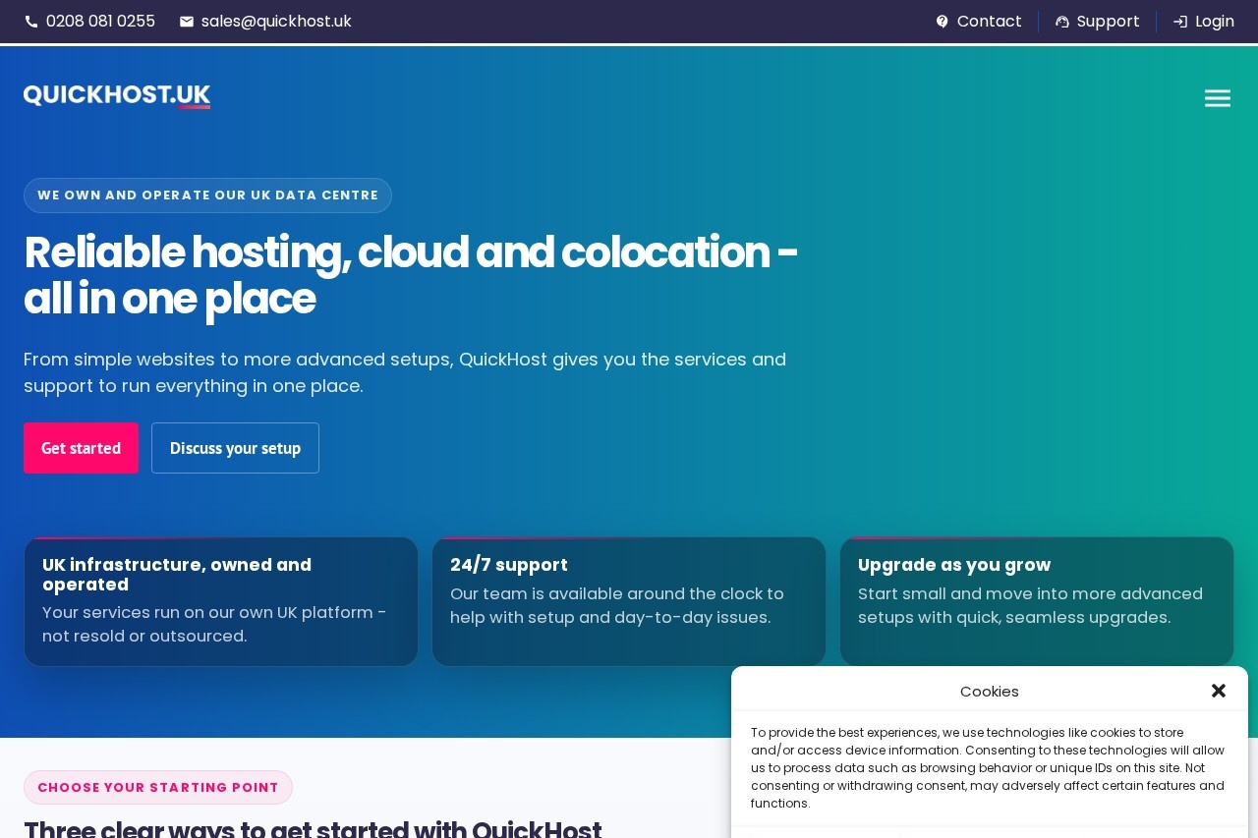Call 0208 081 0255 via the header link

point(100,21)
